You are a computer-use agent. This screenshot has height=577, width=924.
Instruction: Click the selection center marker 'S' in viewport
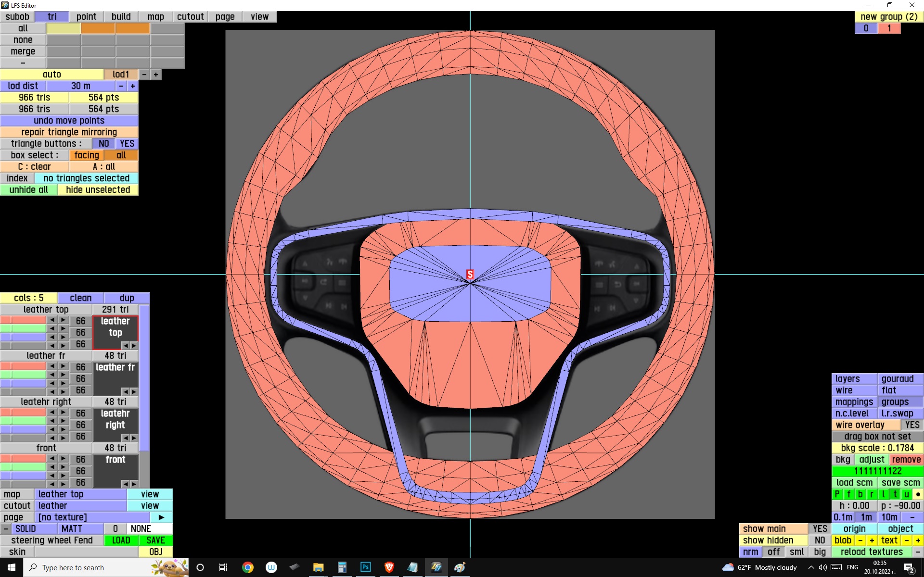(x=470, y=275)
